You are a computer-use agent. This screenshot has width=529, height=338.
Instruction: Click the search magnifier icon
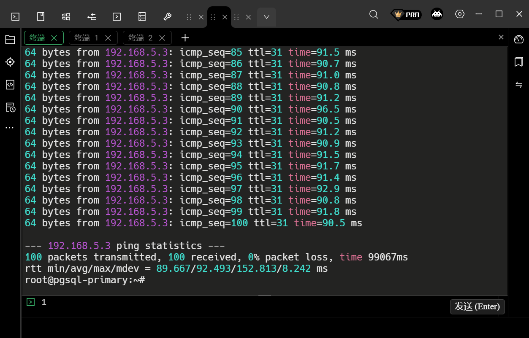(374, 14)
